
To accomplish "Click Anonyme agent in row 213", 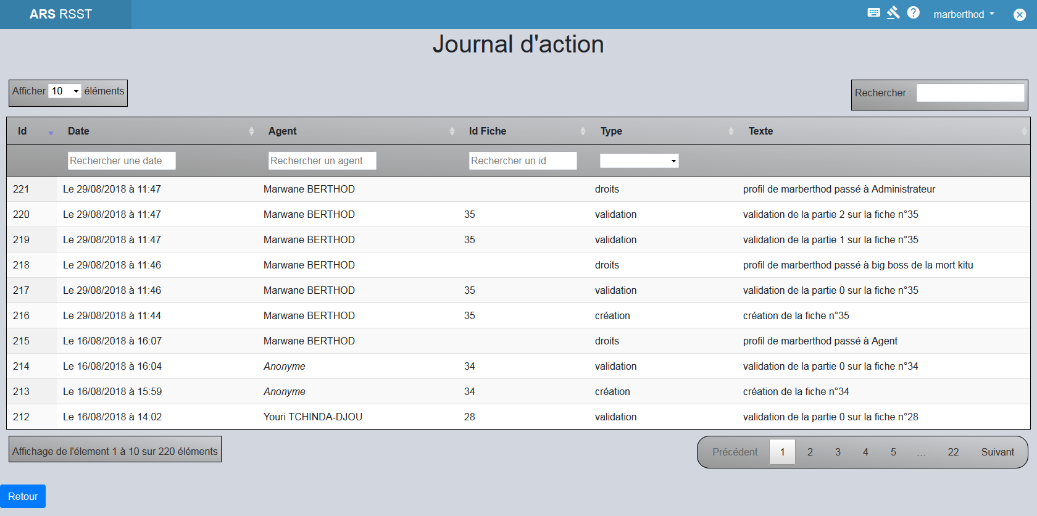I will click(284, 391).
